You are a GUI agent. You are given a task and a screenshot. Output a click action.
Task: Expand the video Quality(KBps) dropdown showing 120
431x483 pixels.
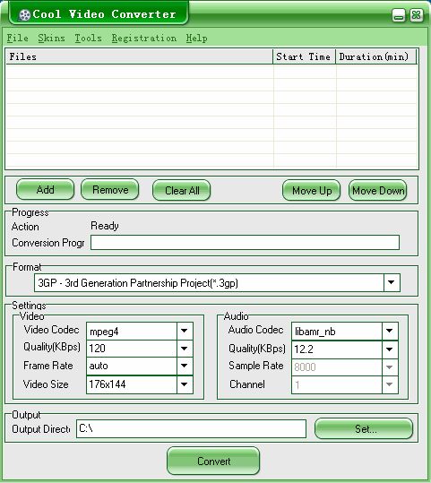pyautogui.click(x=185, y=349)
